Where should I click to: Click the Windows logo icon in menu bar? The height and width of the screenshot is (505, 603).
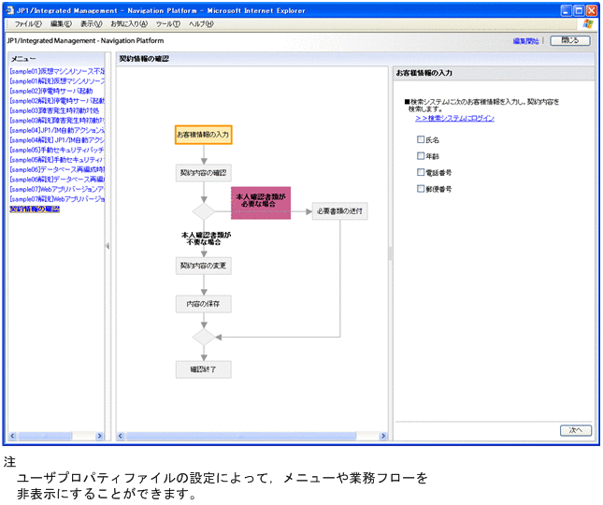click(588, 23)
